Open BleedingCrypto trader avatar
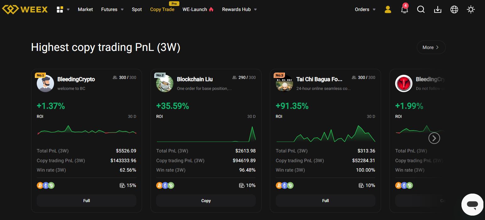 point(45,83)
